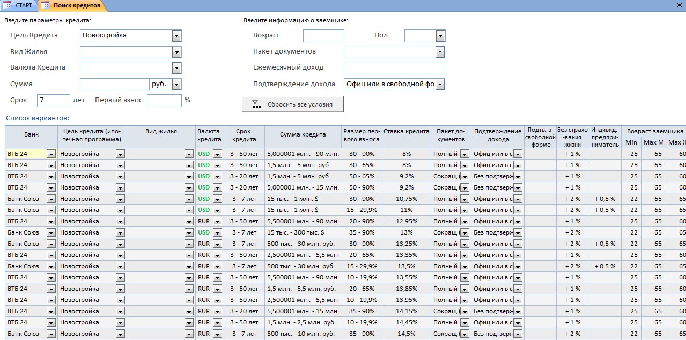
Task: Expand the Подтверждение дохода combo box in the borrower section
Action: coord(440,84)
